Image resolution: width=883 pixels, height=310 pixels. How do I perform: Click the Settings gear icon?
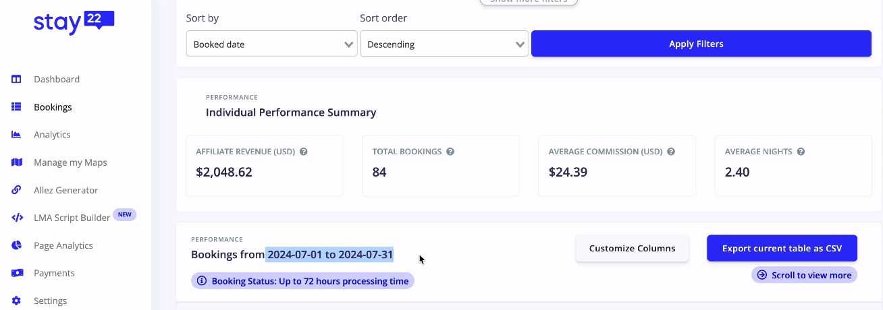click(17, 301)
